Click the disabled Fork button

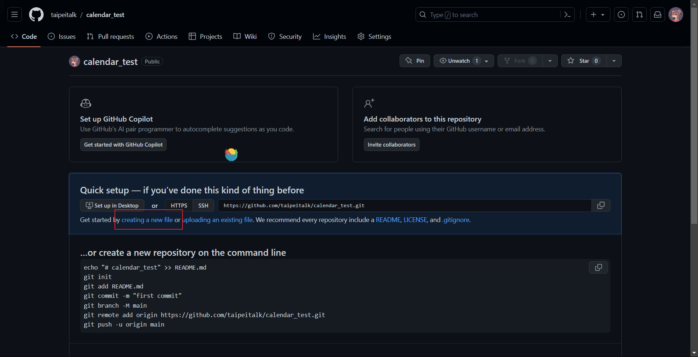point(520,61)
